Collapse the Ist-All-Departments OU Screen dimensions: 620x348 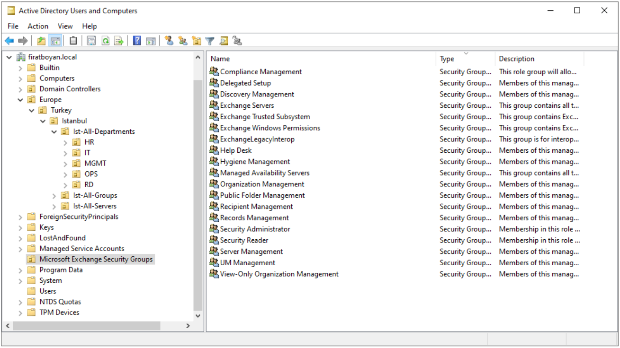click(x=54, y=131)
